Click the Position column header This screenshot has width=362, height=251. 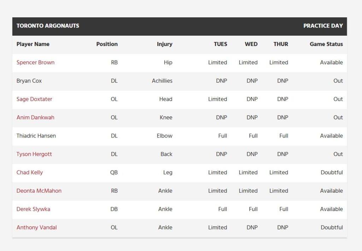pyautogui.click(x=107, y=44)
